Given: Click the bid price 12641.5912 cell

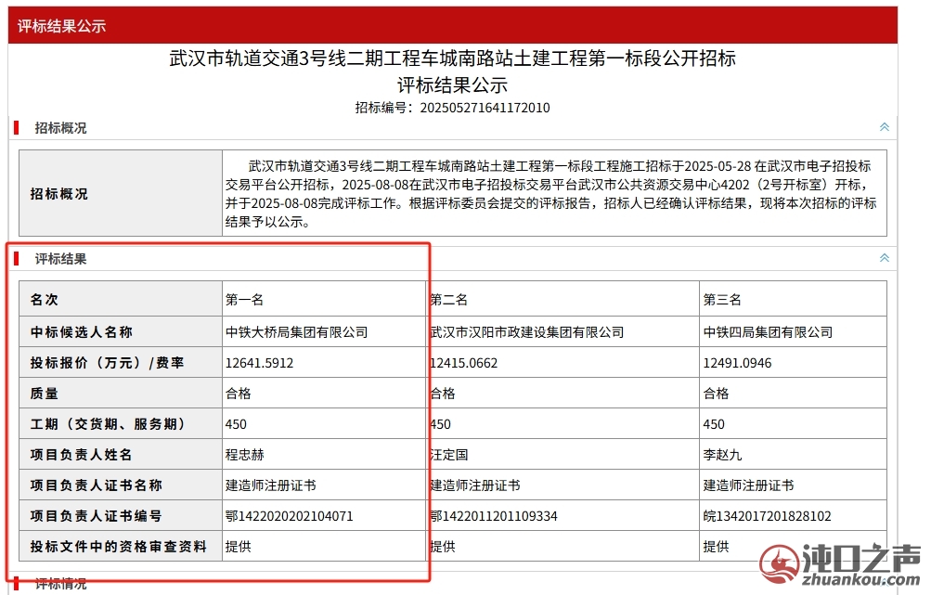Looking at the screenshot, I should pos(259,363).
